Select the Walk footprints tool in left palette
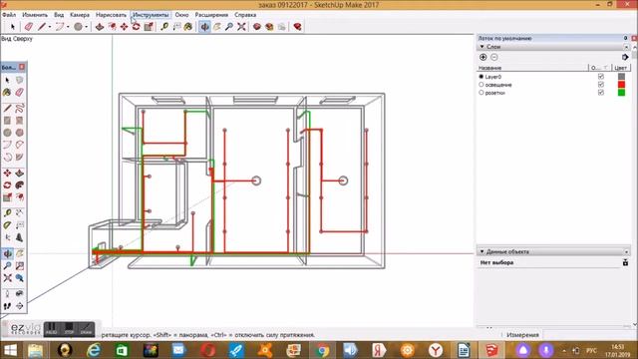 7,306
